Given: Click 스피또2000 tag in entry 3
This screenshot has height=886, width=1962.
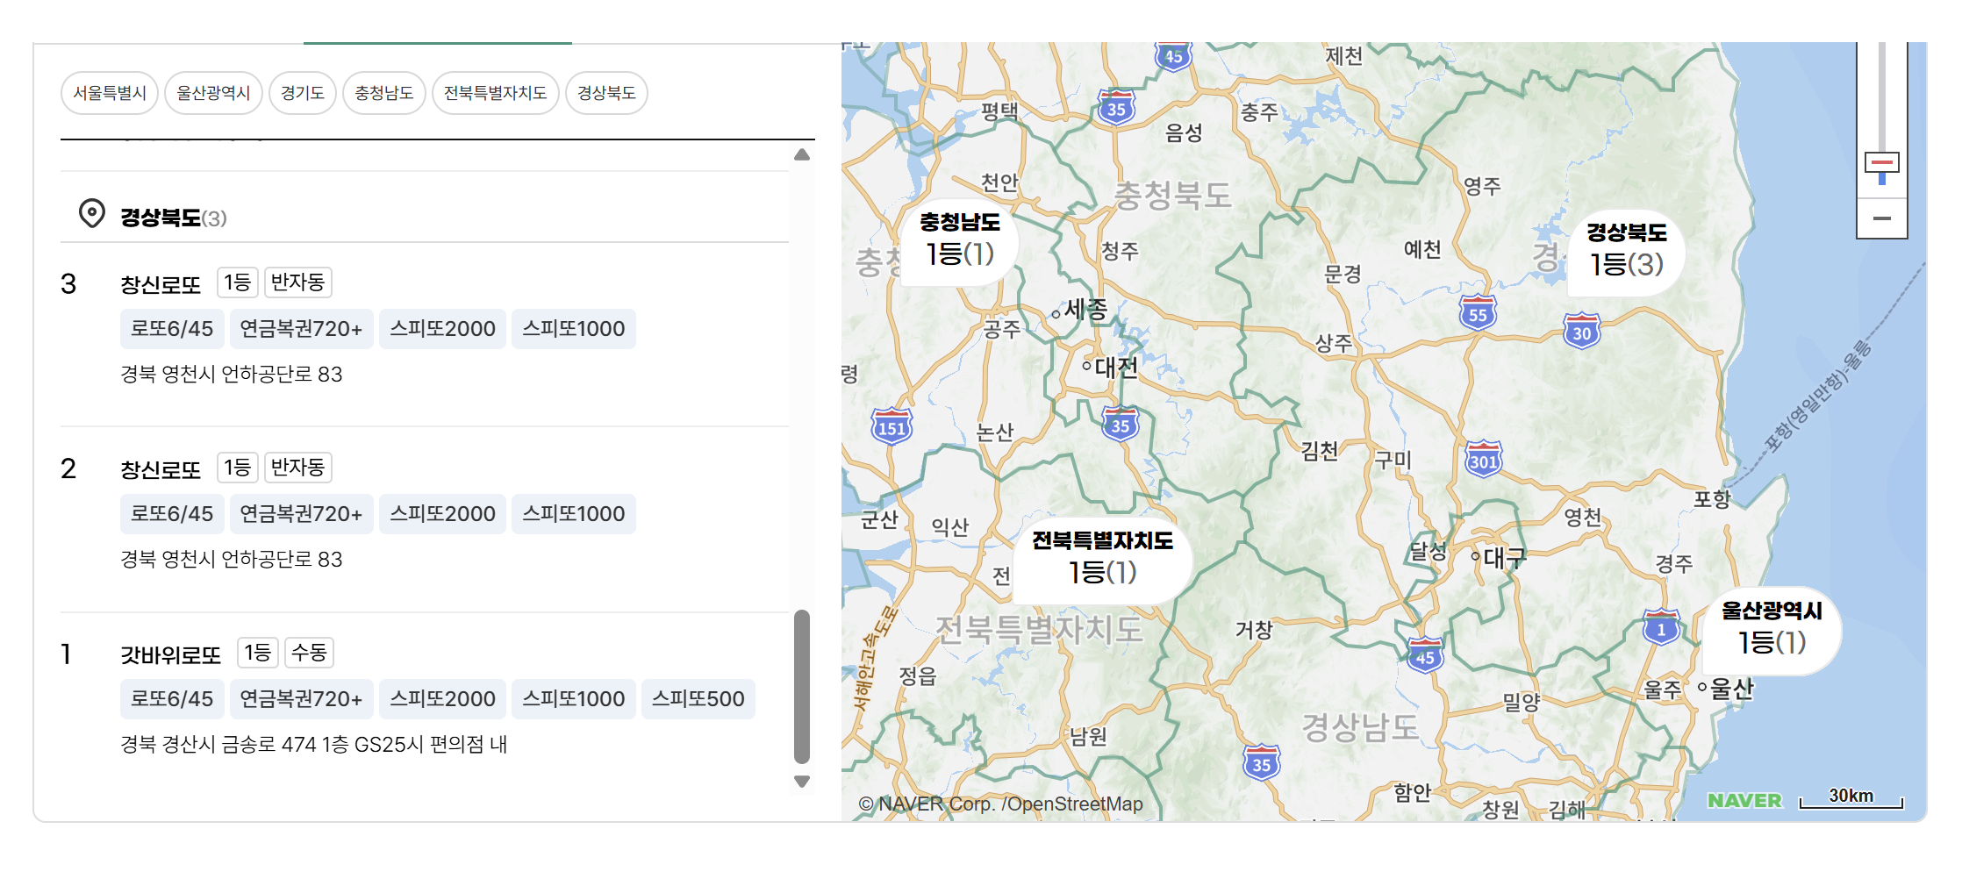Looking at the screenshot, I should point(442,329).
